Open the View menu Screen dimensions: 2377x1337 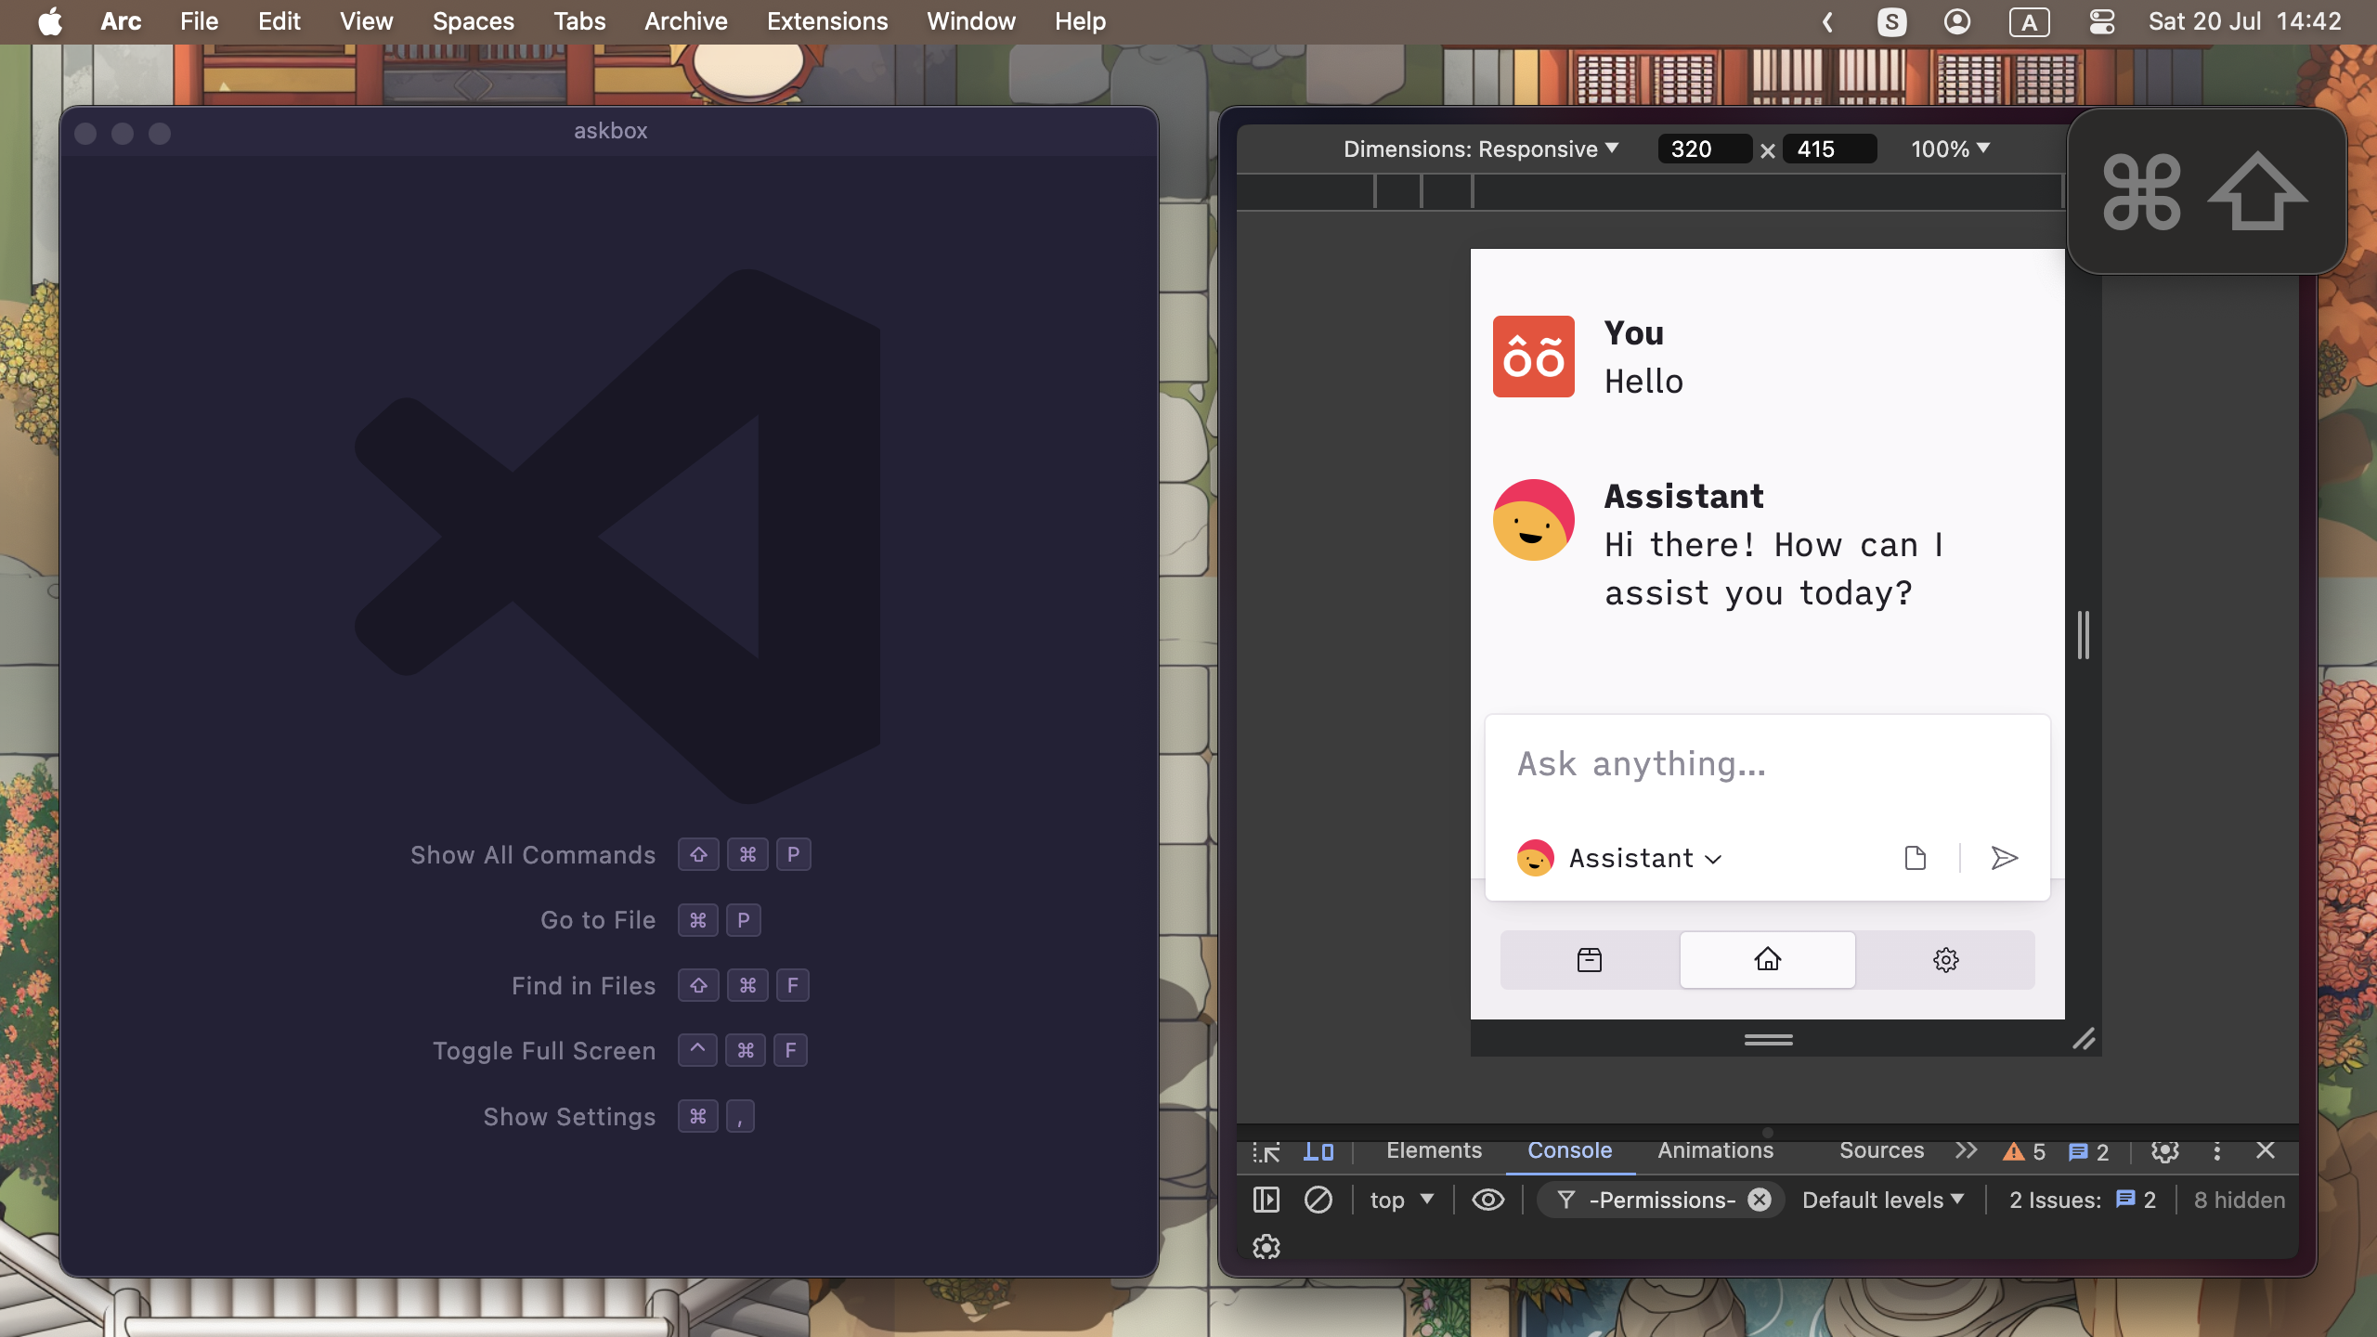(x=366, y=21)
